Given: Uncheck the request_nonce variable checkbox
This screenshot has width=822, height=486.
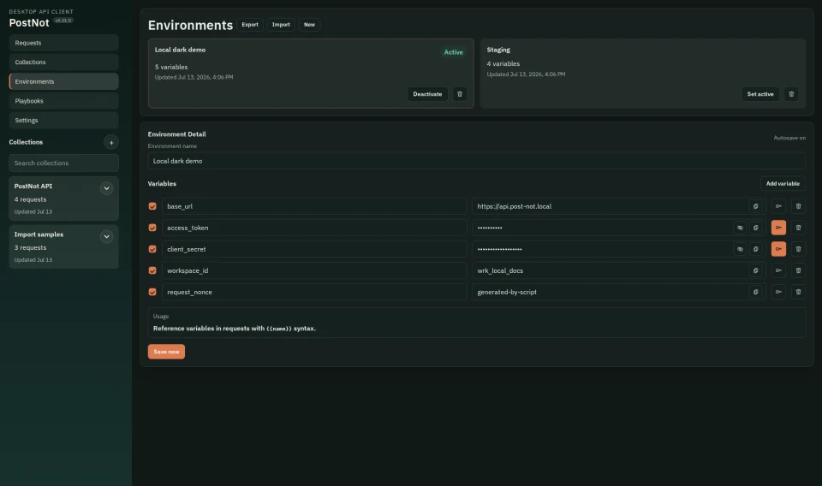Looking at the screenshot, I should coord(152,293).
